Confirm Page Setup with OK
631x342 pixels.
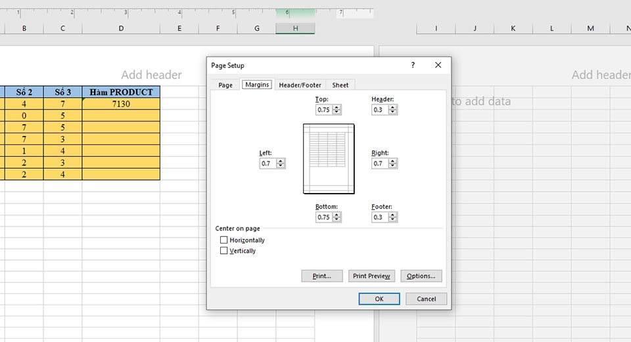pyautogui.click(x=379, y=299)
